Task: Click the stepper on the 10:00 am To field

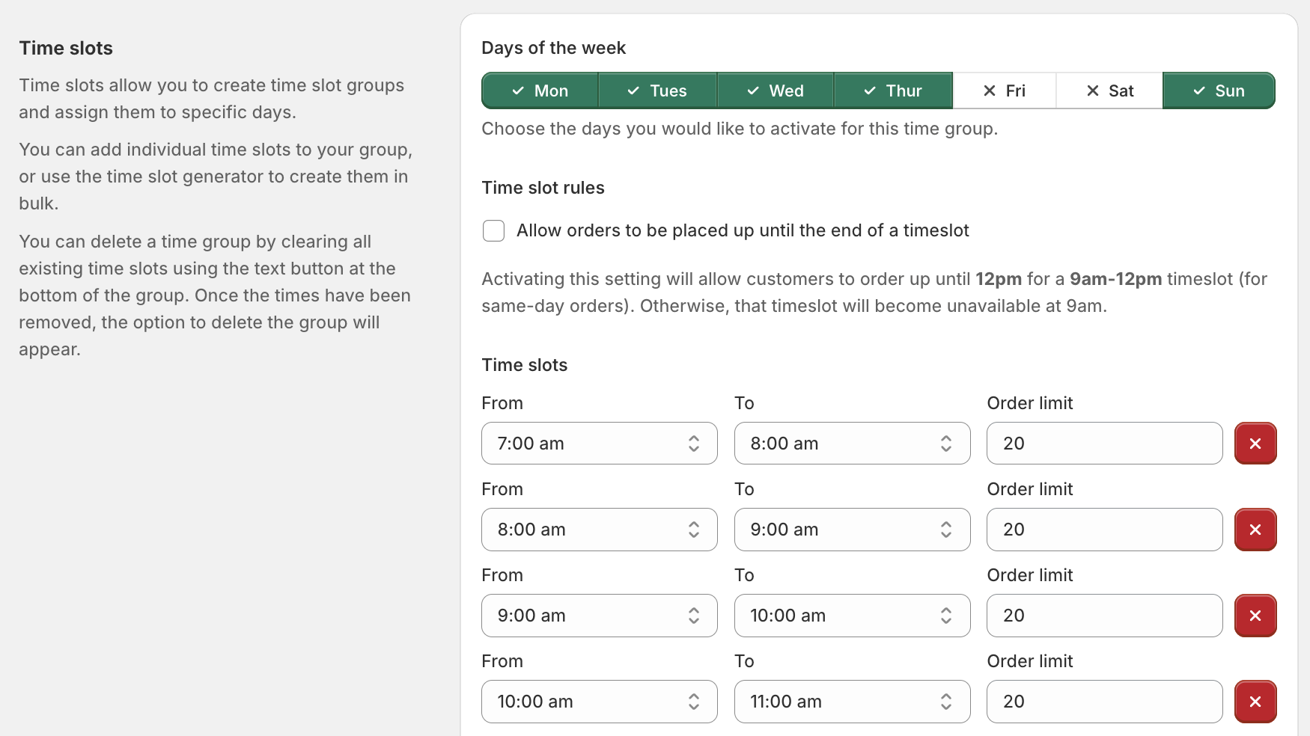Action: coord(946,616)
